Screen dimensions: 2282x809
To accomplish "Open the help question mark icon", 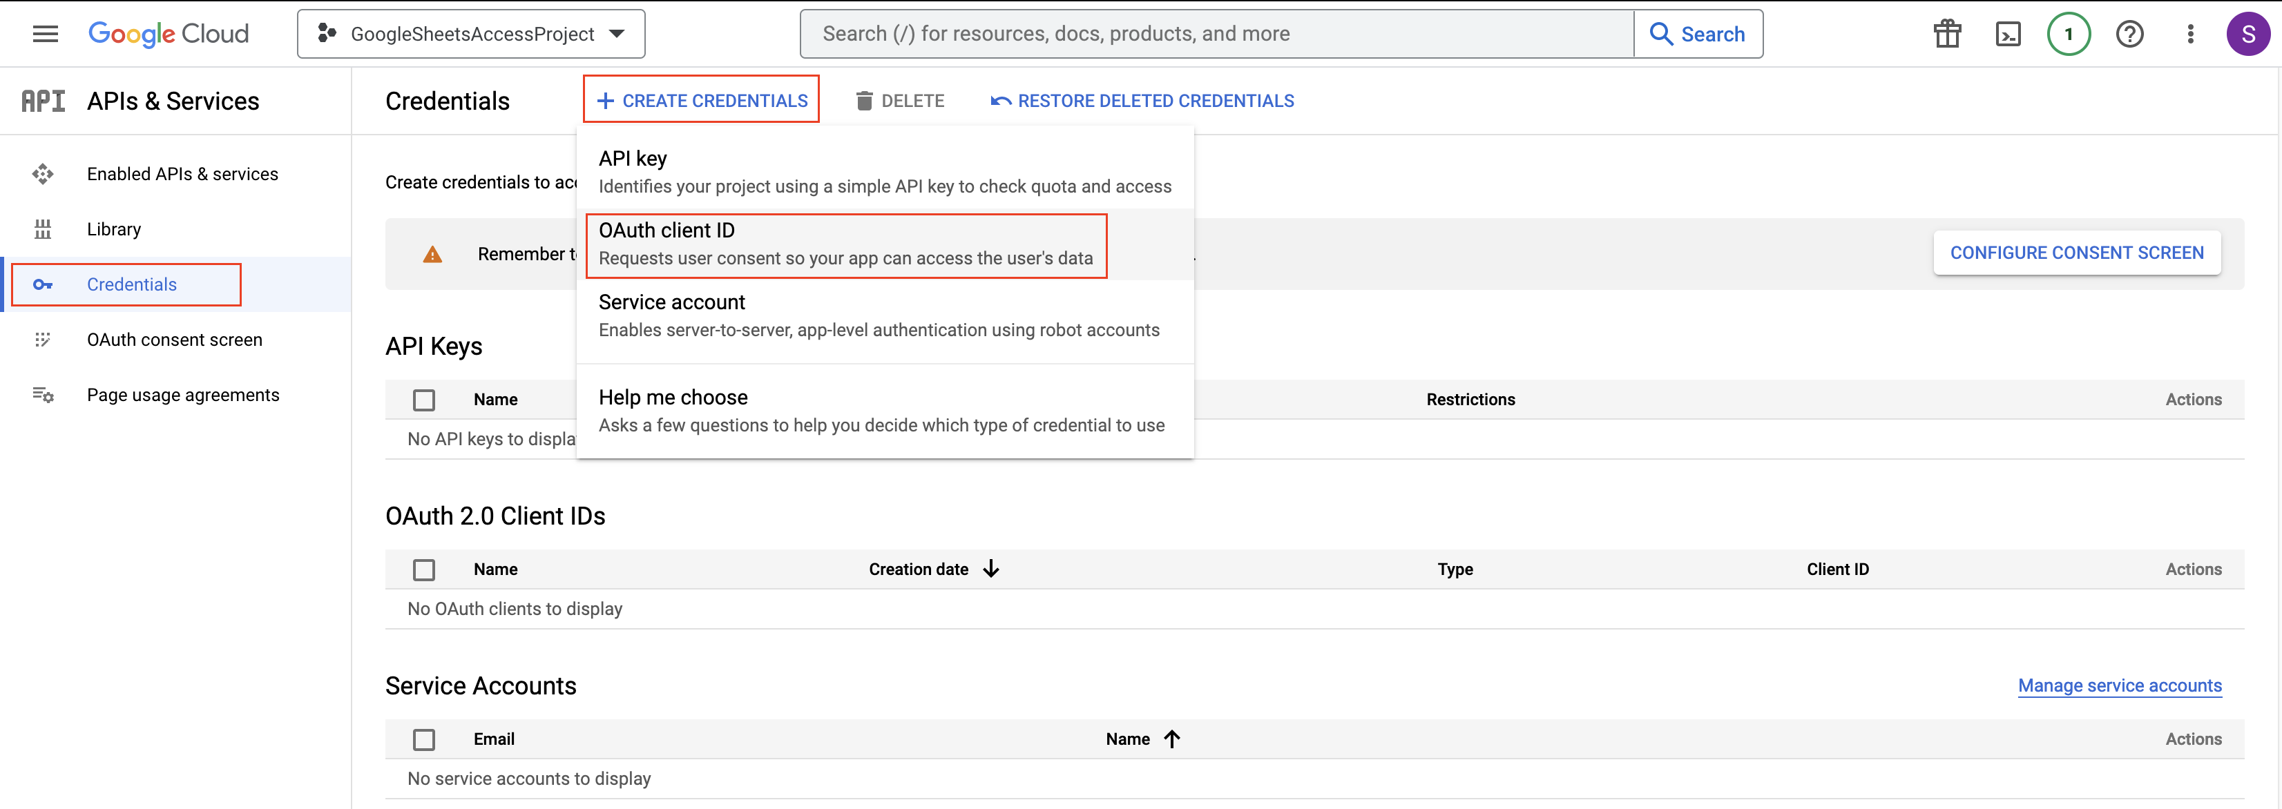I will coord(2129,34).
